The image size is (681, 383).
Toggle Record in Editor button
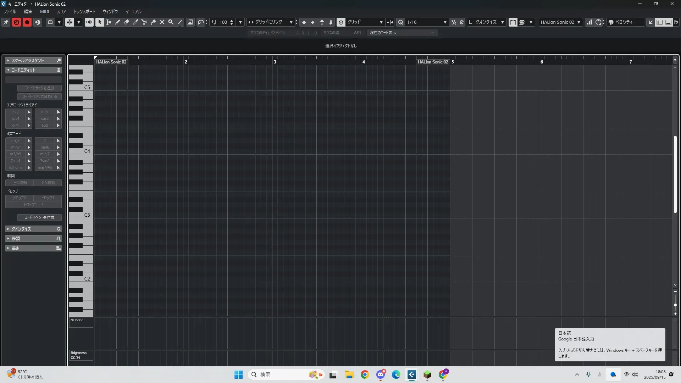click(27, 22)
